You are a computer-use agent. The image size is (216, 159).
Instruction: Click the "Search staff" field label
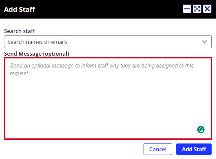click(x=20, y=31)
